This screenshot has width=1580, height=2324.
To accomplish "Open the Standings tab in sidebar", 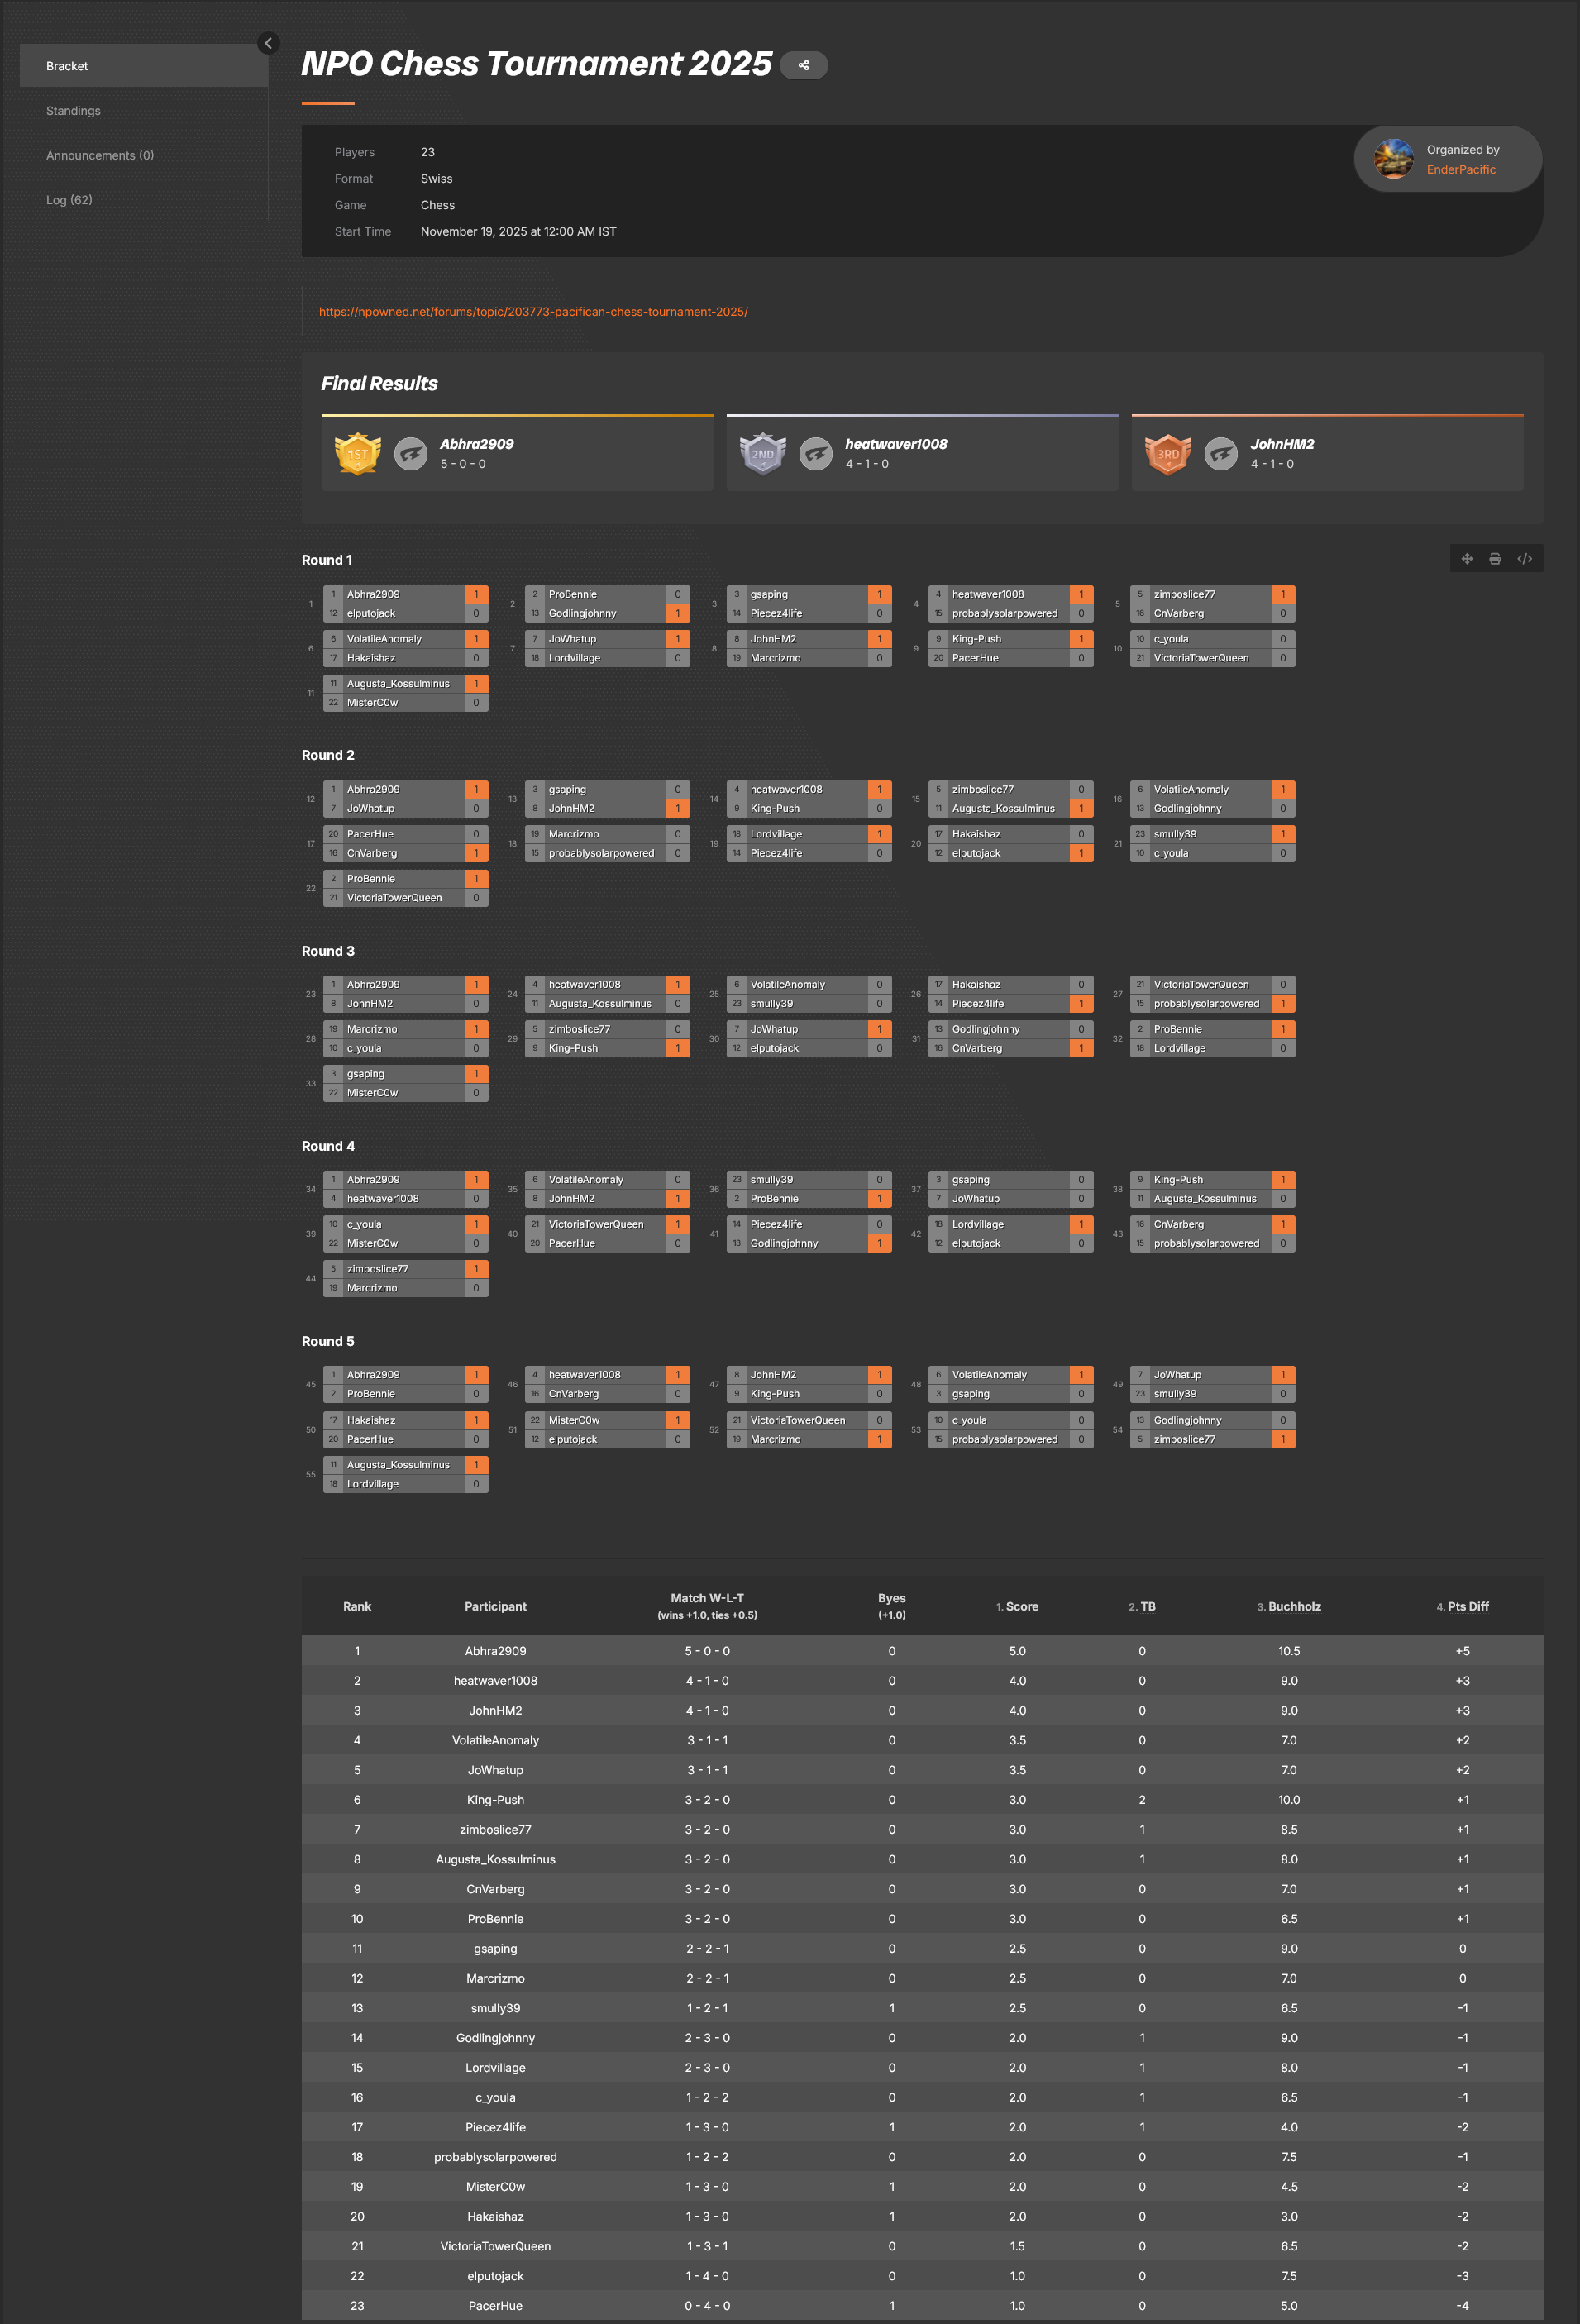I will tap(73, 111).
